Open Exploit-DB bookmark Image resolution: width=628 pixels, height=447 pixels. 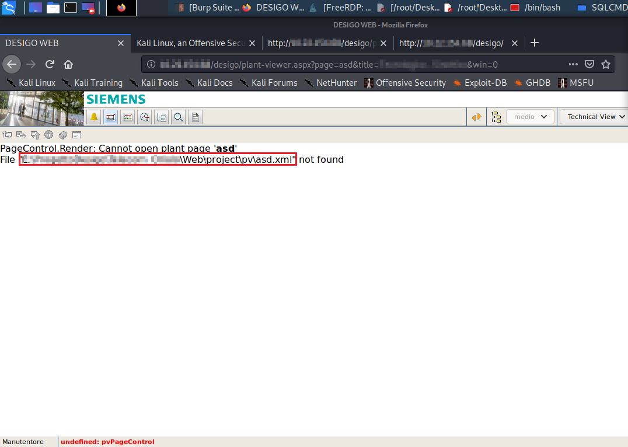[x=480, y=83]
